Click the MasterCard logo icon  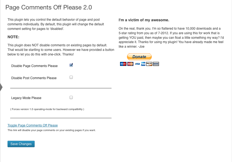(x=130, y=64)
